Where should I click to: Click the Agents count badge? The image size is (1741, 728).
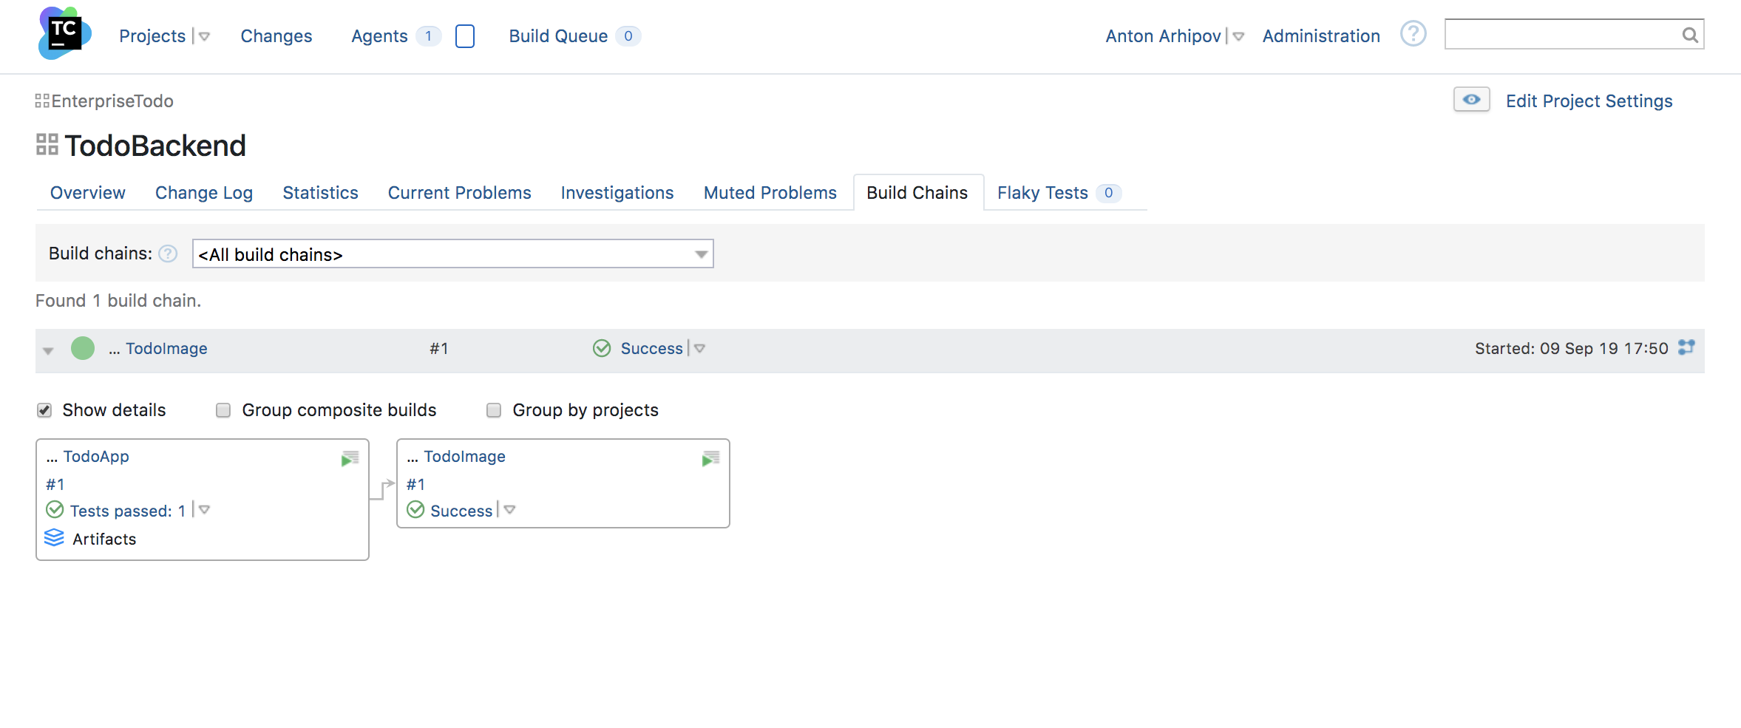[428, 36]
